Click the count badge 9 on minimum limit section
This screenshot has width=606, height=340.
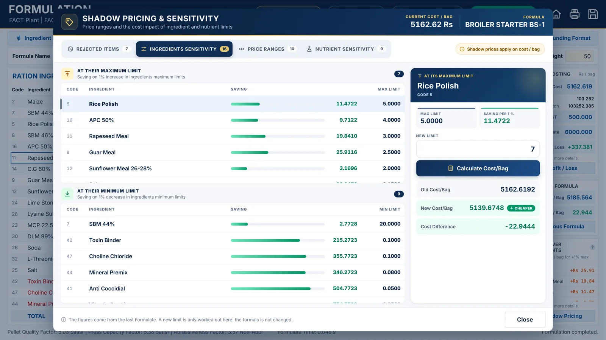pos(399,194)
